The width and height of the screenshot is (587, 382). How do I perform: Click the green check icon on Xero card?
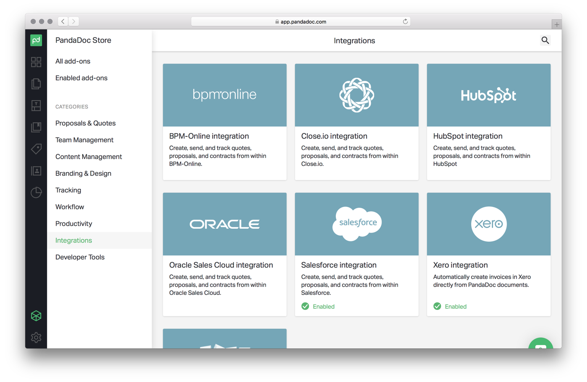pyautogui.click(x=437, y=306)
